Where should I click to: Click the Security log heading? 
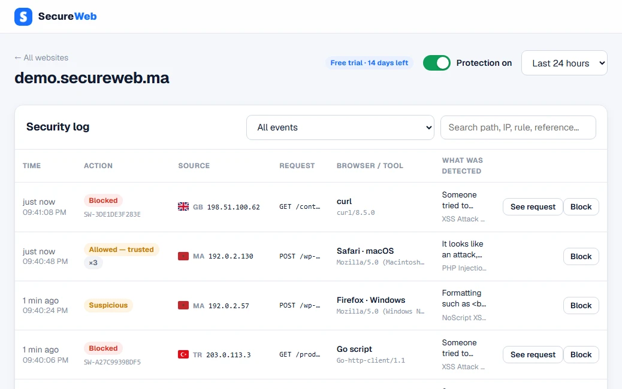(58, 127)
